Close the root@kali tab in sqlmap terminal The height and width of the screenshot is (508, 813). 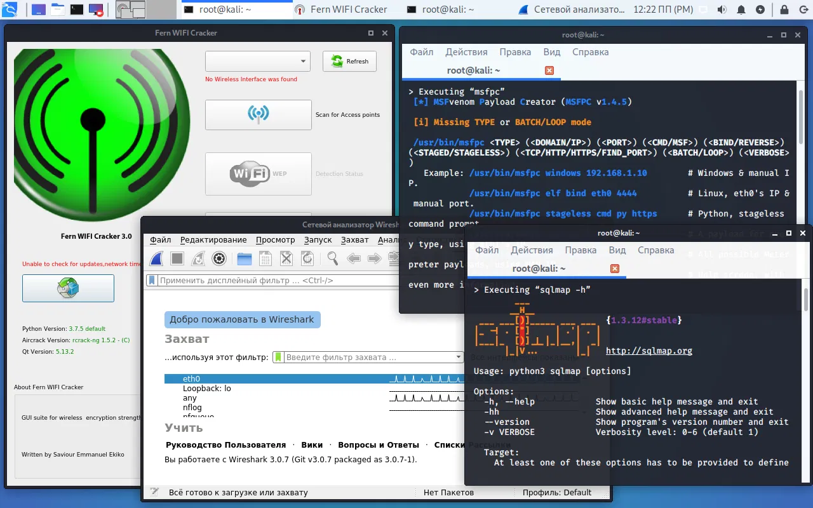[615, 269]
